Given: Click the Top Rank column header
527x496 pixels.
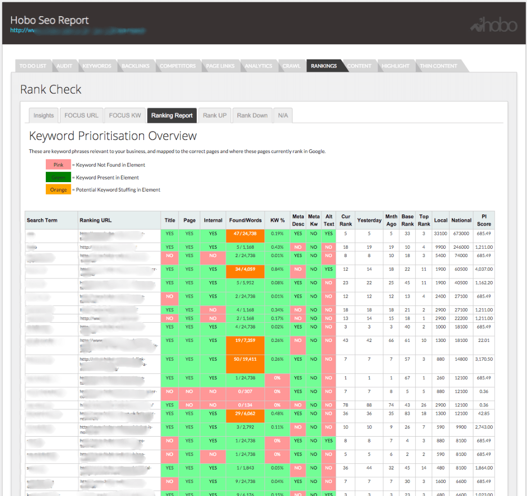Looking at the screenshot, I should pos(424,220).
